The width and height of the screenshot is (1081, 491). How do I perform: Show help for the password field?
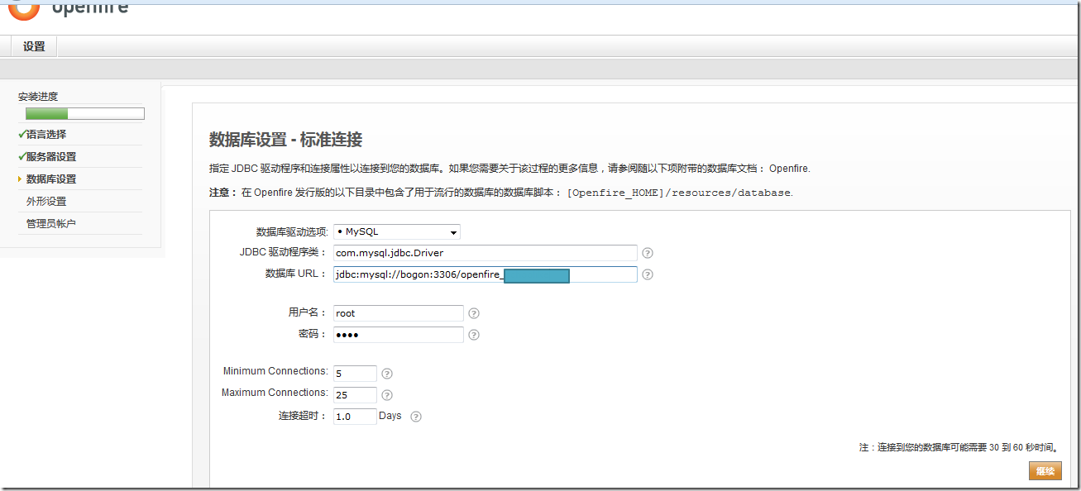(474, 335)
